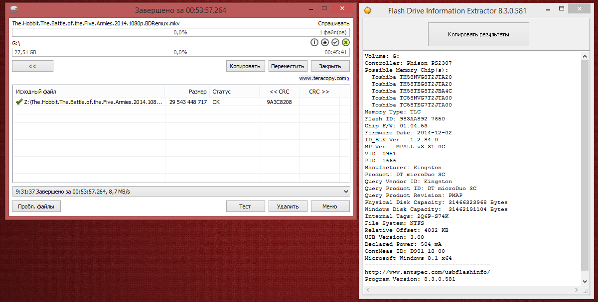Sort by the Размер column header
The image size is (598, 302).
point(187,92)
